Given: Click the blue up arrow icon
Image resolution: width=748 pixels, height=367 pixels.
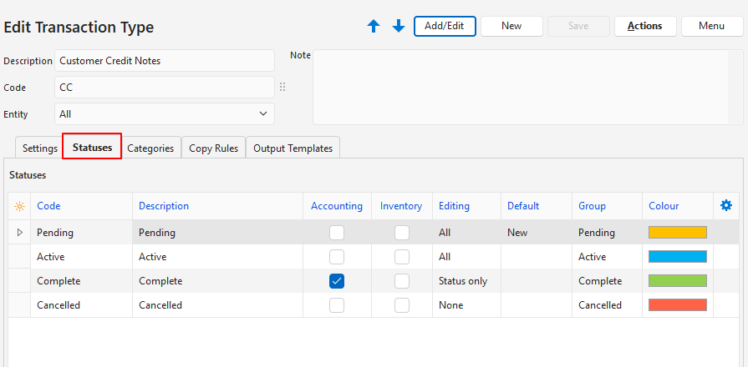Looking at the screenshot, I should tap(374, 26).
